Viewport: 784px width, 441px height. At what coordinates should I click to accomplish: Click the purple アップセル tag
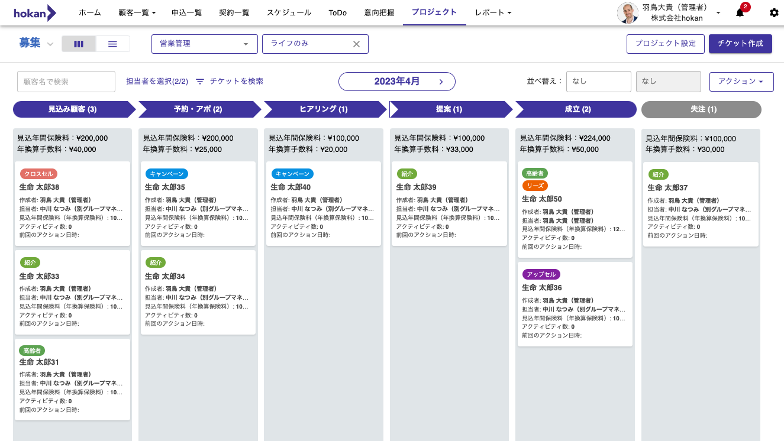[x=541, y=274]
